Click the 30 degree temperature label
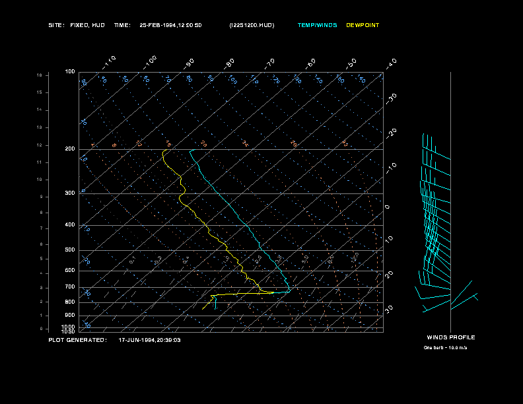The width and height of the screenshot is (523, 404). point(390,309)
